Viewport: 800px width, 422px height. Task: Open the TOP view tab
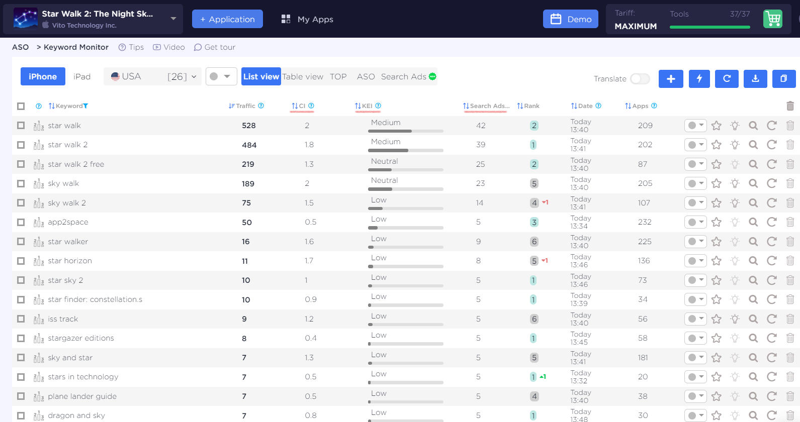point(338,76)
